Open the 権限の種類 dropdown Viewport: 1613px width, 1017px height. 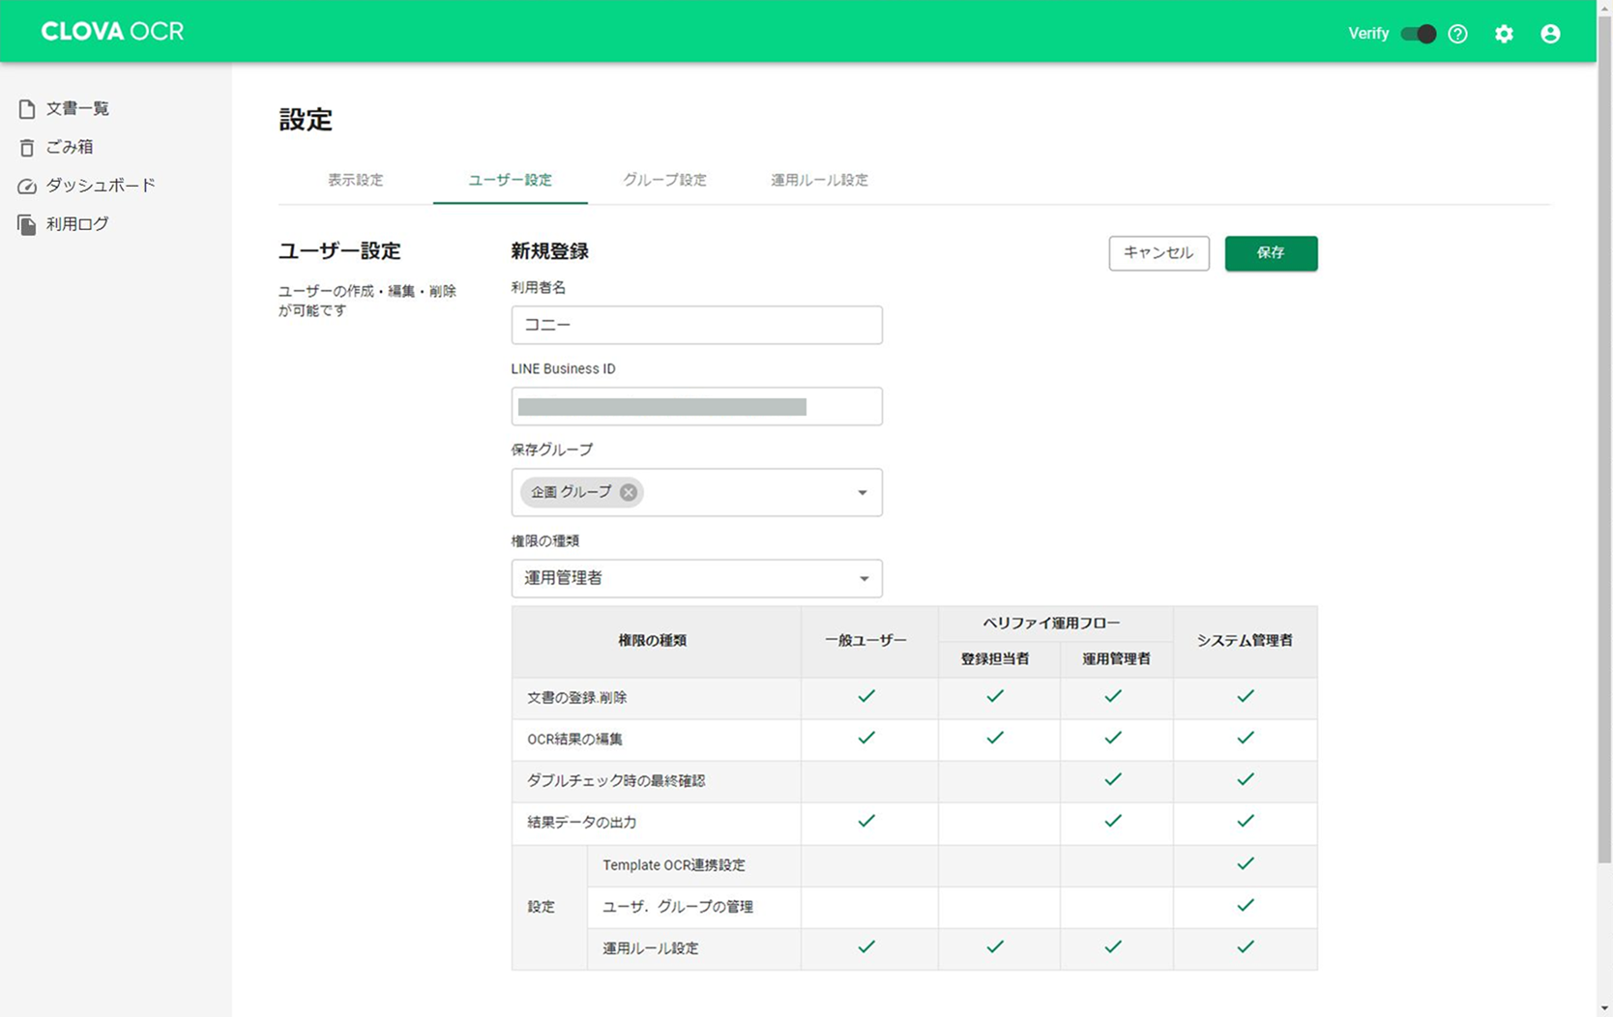point(696,578)
